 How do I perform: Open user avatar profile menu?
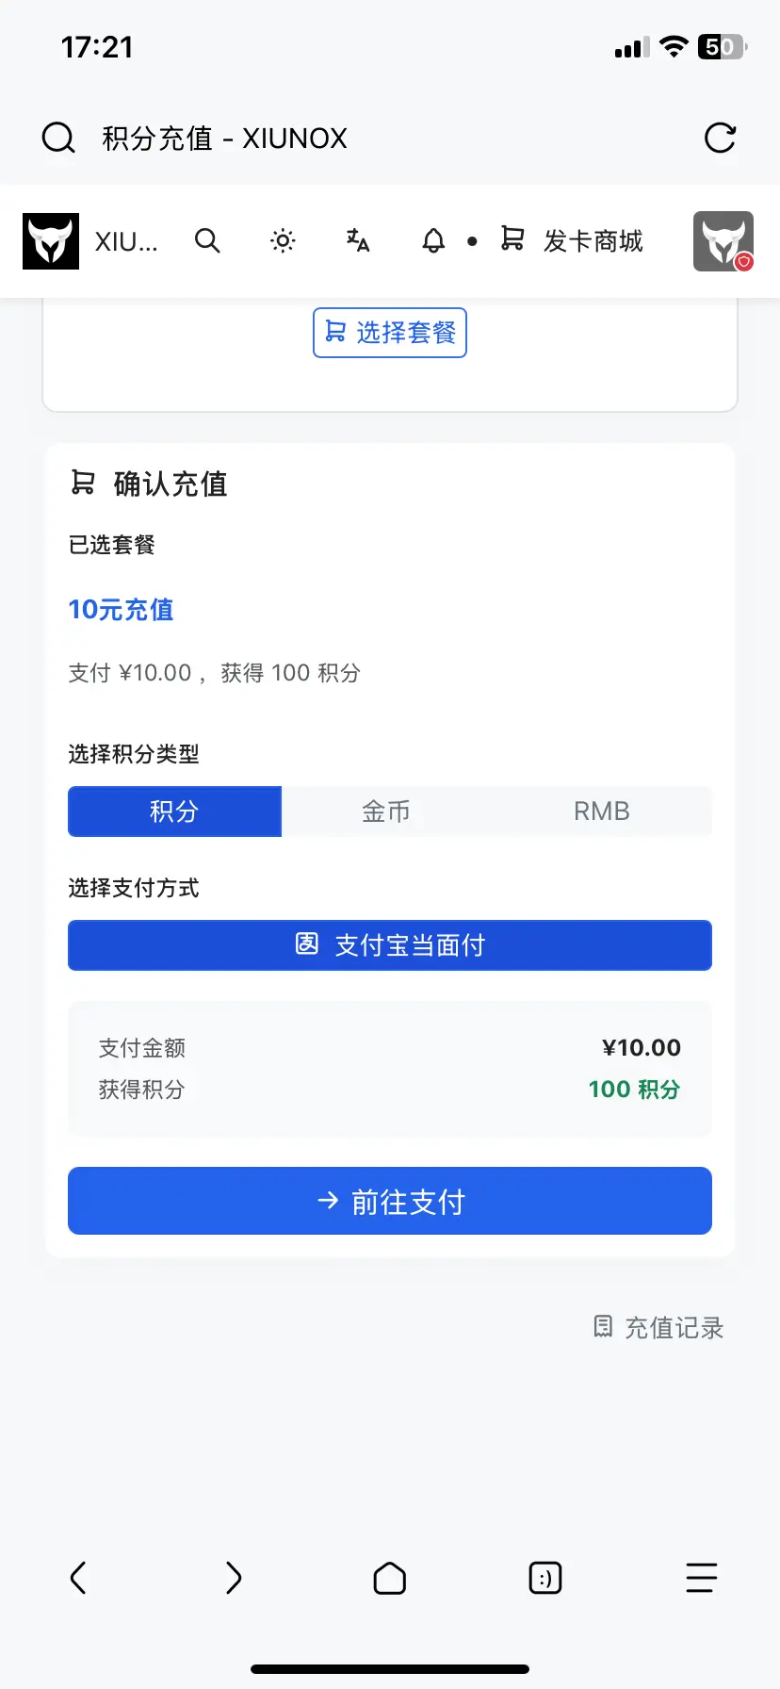click(x=723, y=241)
